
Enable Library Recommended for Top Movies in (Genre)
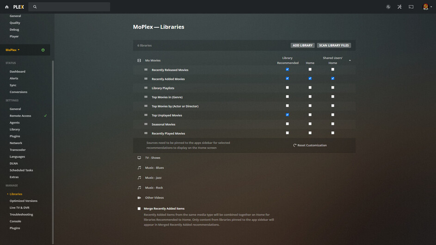287,97
